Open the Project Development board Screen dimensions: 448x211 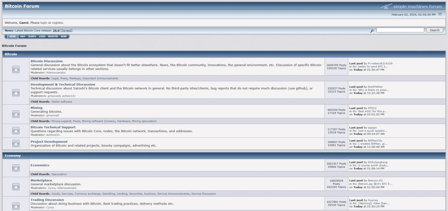(49, 141)
